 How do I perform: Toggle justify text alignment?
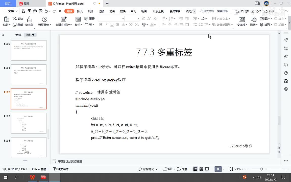coord(181,25)
